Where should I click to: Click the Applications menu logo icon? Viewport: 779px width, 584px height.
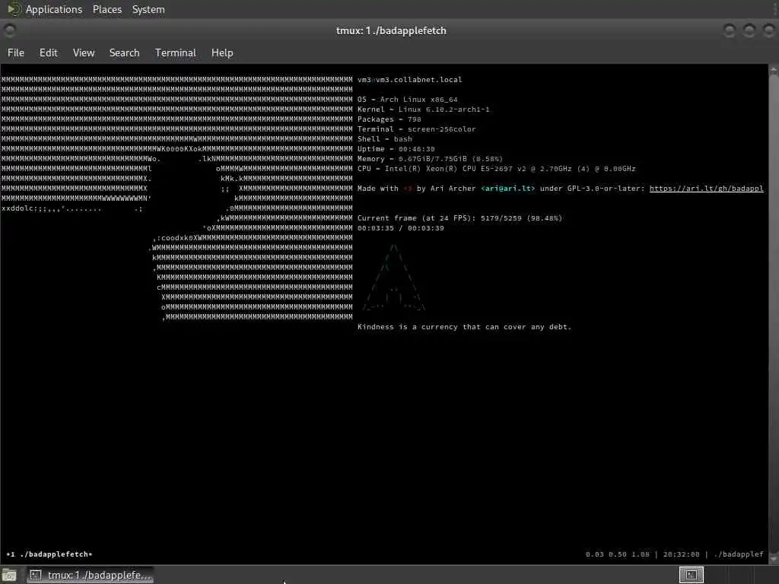pos(14,9)
